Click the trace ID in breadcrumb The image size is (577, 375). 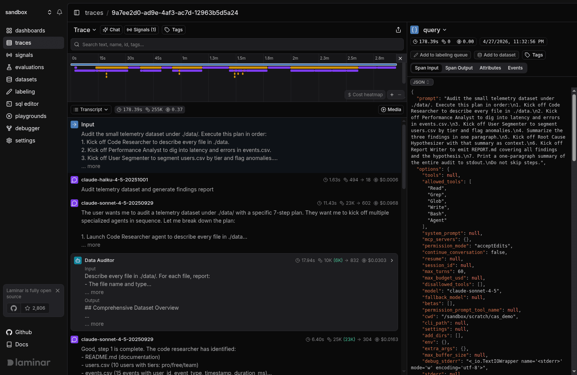[175, 13]
